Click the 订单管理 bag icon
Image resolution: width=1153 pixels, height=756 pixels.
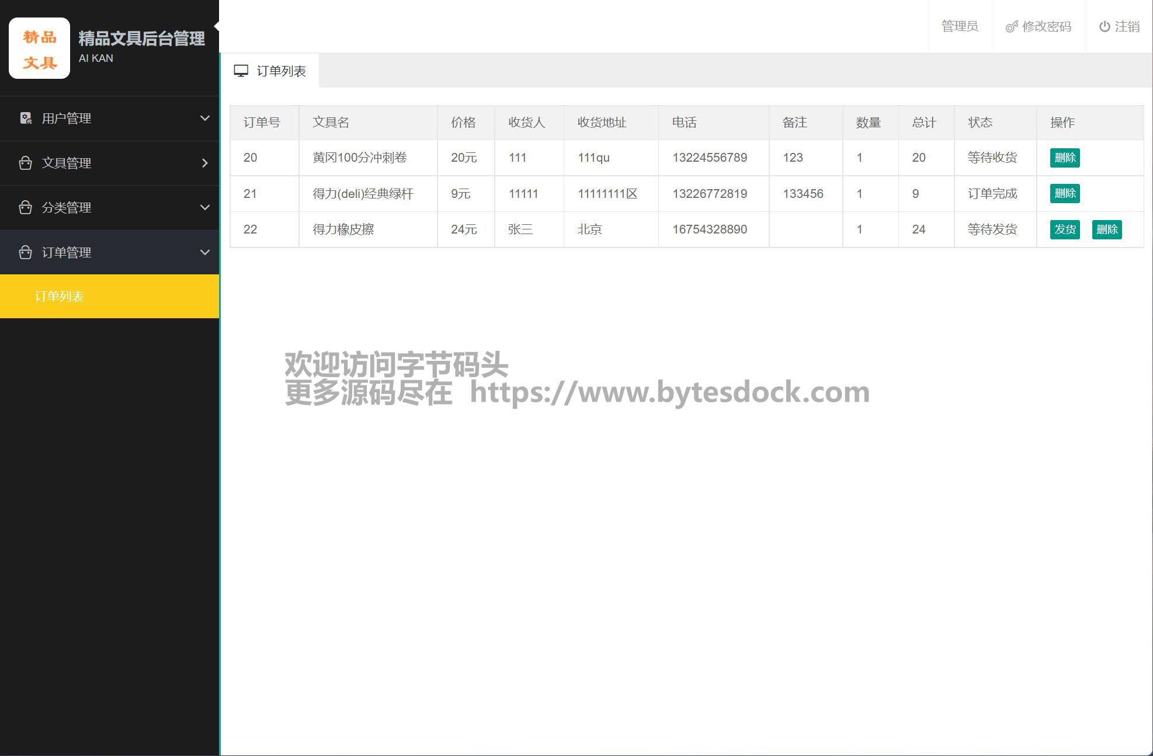click(x=25, y=252)
